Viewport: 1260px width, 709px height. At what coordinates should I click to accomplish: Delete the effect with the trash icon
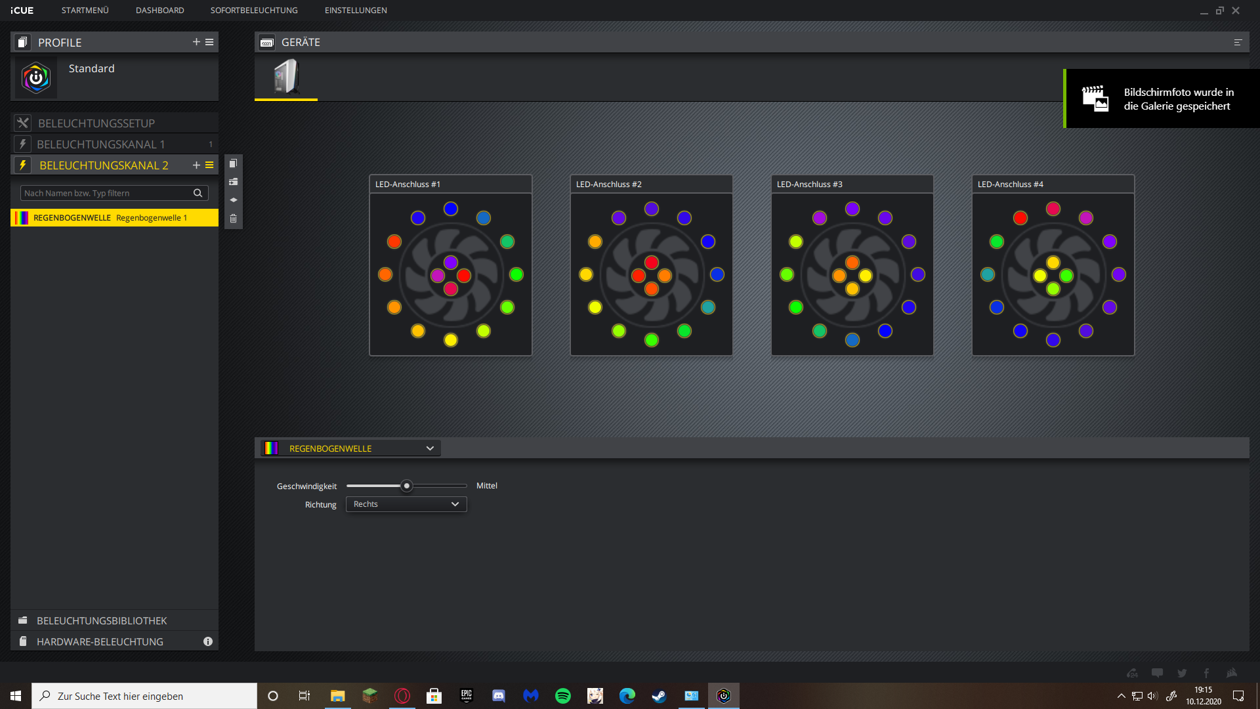(233, 218)
